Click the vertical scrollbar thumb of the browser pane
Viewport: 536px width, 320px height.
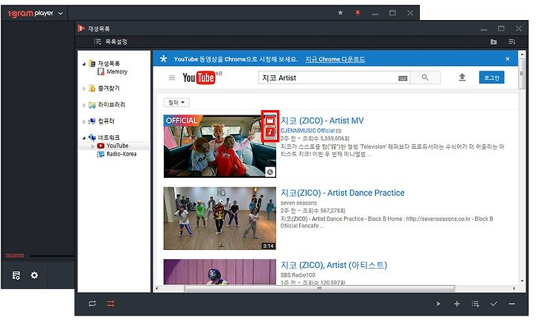click(521, 74)
